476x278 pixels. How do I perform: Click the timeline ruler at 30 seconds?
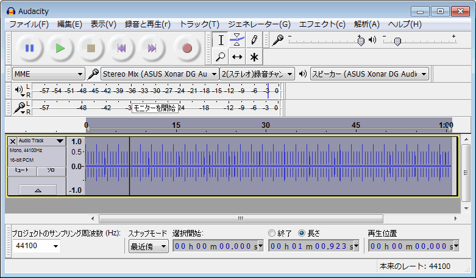(266, 125)
